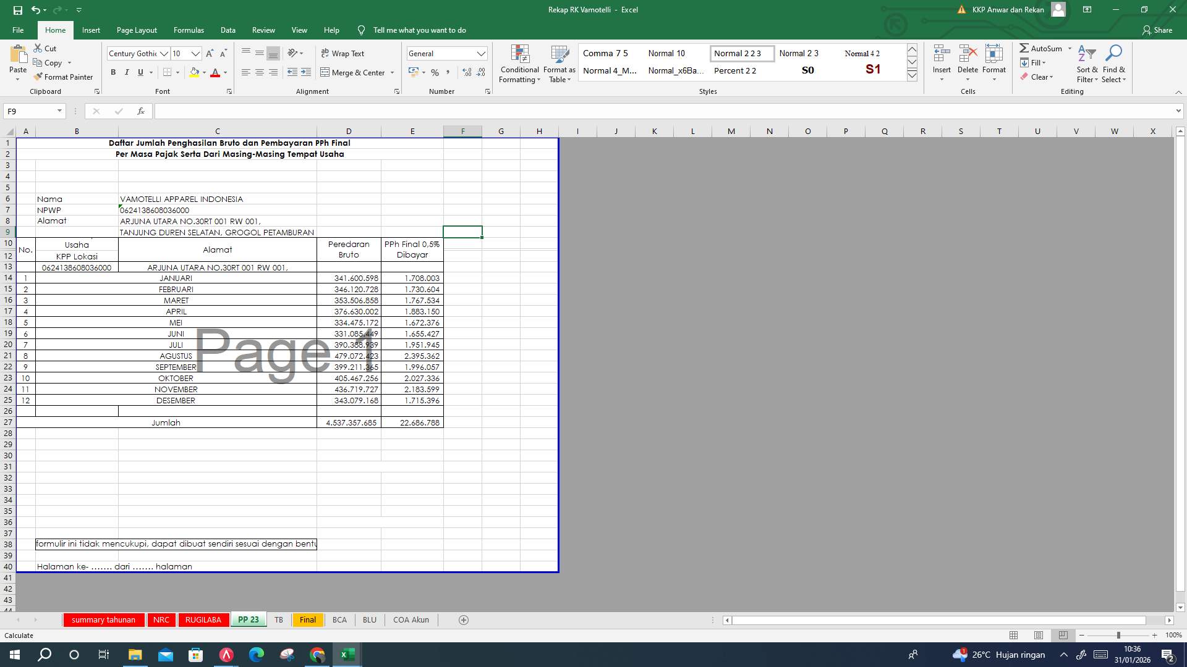Image resolution: width=1187 pixels, height=667 pixels.
Task: Toggle bold formatting
Action: (x=113, y=72)
